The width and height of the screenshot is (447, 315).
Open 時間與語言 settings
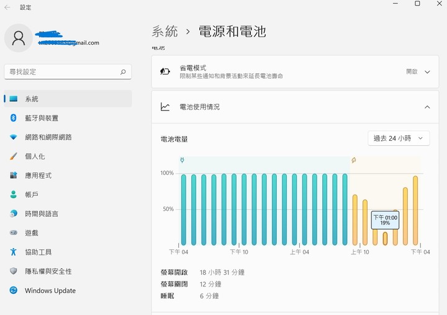pyautogui.click(x=68, y=213)
